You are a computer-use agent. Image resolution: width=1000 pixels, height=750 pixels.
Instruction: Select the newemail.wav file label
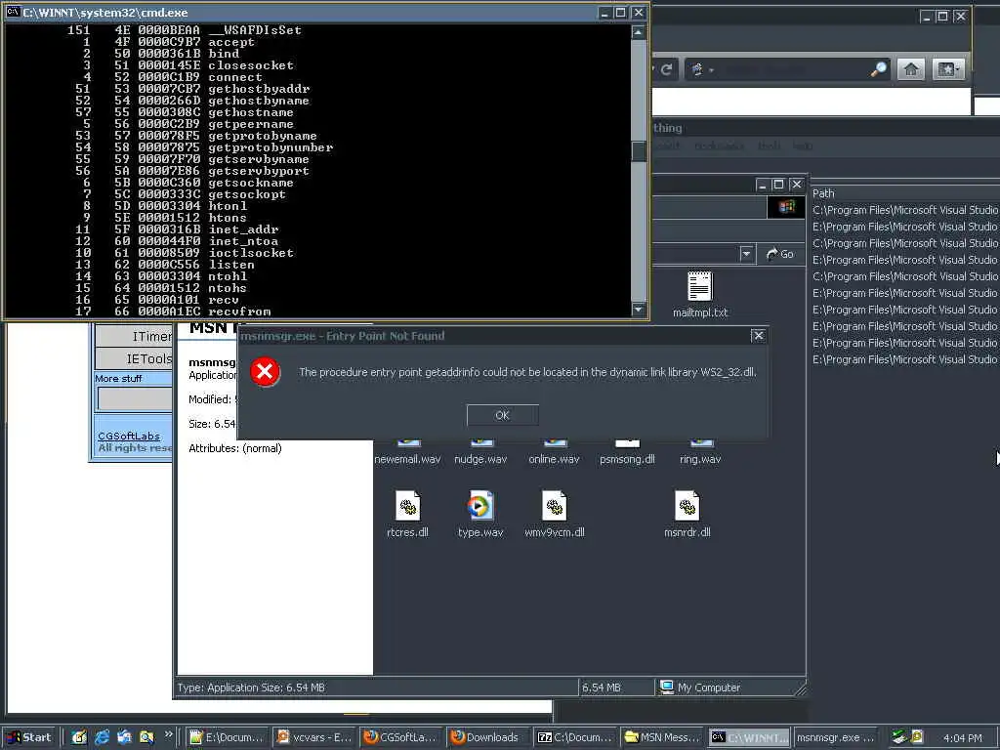pos(407,459)
